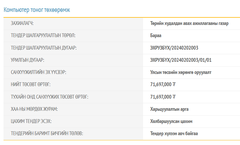Viewport: 240px width, 145px height.
Task: Click the "Бараа" value text
Action: [x=156, y=36]
